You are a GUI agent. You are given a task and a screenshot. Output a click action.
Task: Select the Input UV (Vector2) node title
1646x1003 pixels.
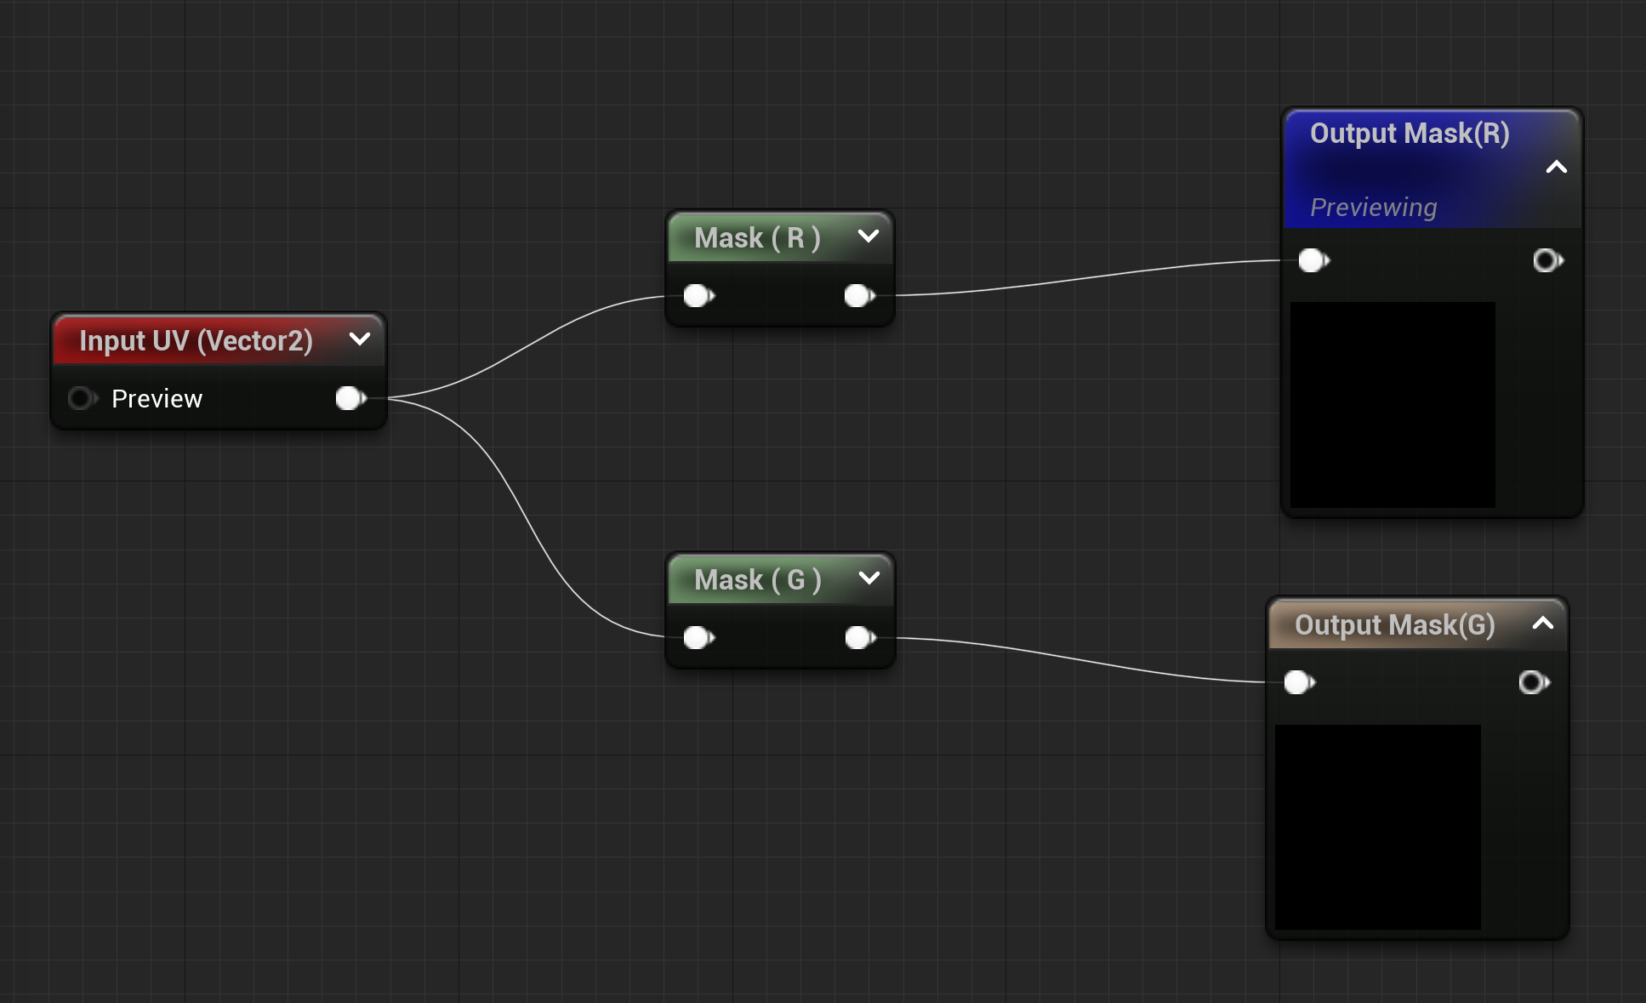coord(196,340)
